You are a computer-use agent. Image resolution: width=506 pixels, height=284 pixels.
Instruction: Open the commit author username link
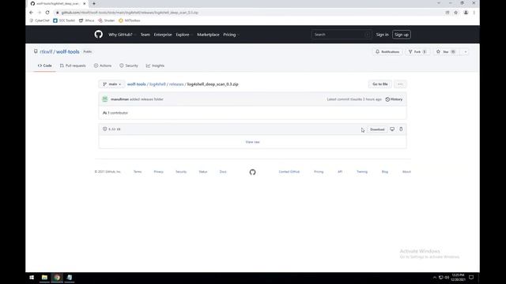pos(119,99)
